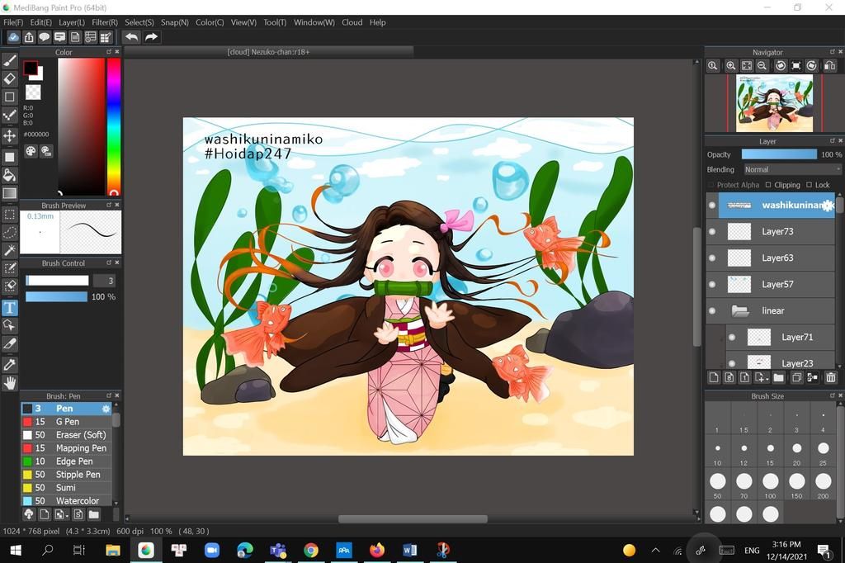845x563 pixels.
Task: Select the G Pen brush
Action: (x=66, y=422)
